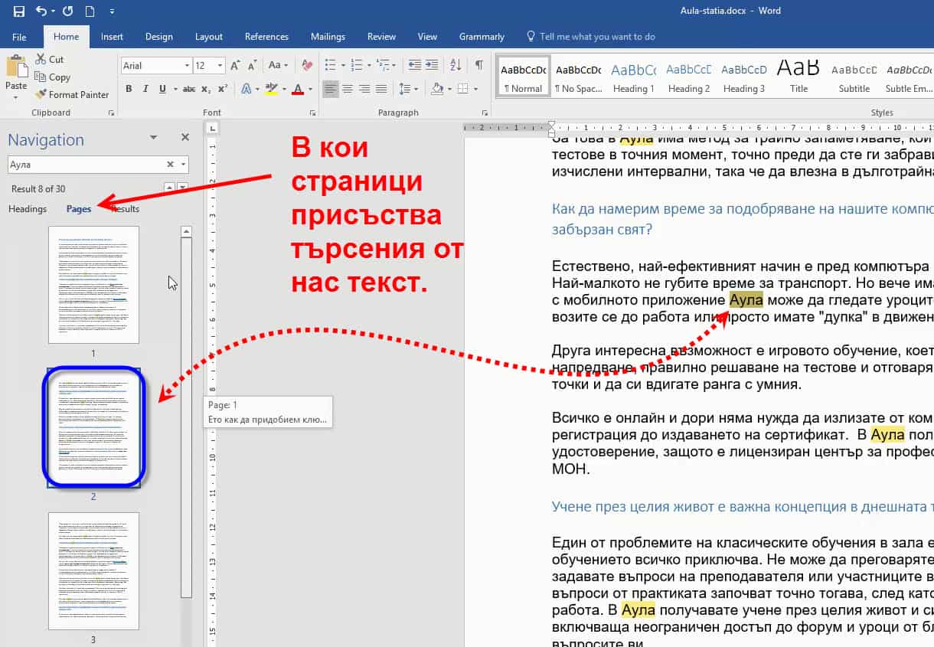Viewport: 934px width, 647px height.
Task: Decrease paragraph indent
Action: (414, 65)
